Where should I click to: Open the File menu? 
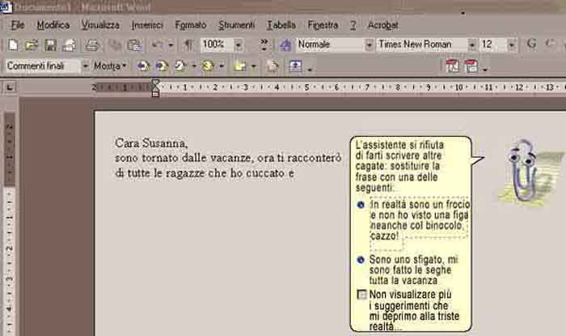coord(18,25)
